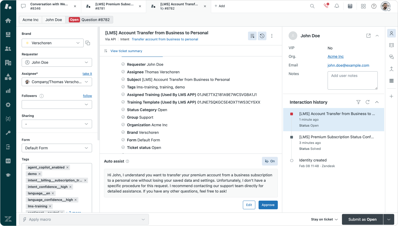Open View ticket summary link
Screen dimensions: 398x226
point(126,51)
